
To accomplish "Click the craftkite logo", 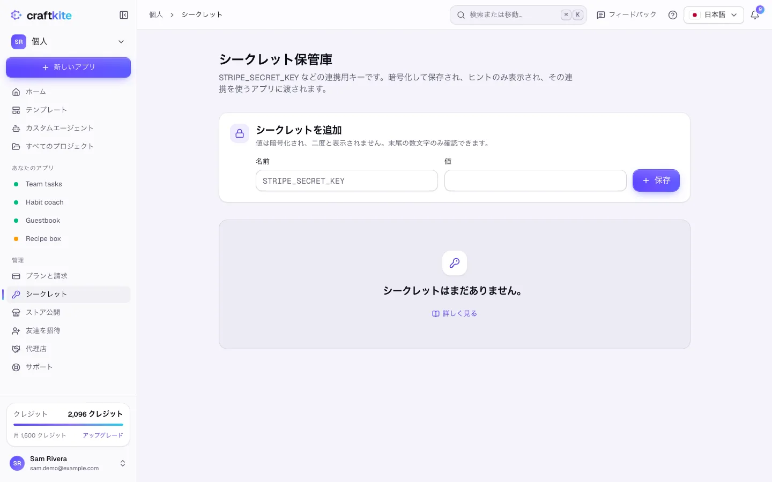I will coord(41,15).
